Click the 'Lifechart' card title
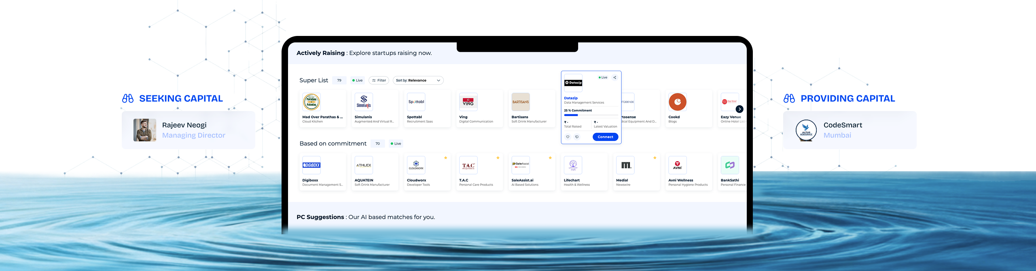 click(x=572, y=181)
